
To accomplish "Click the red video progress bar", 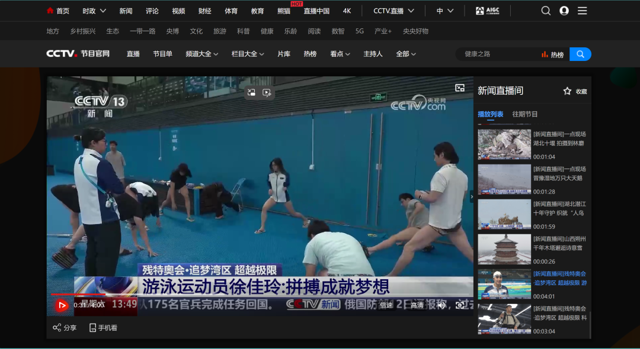I will pos(77,294).
